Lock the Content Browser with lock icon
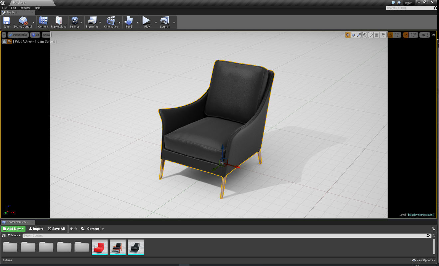439x266 pixels. pyautogui.click(x=433, y=229)
